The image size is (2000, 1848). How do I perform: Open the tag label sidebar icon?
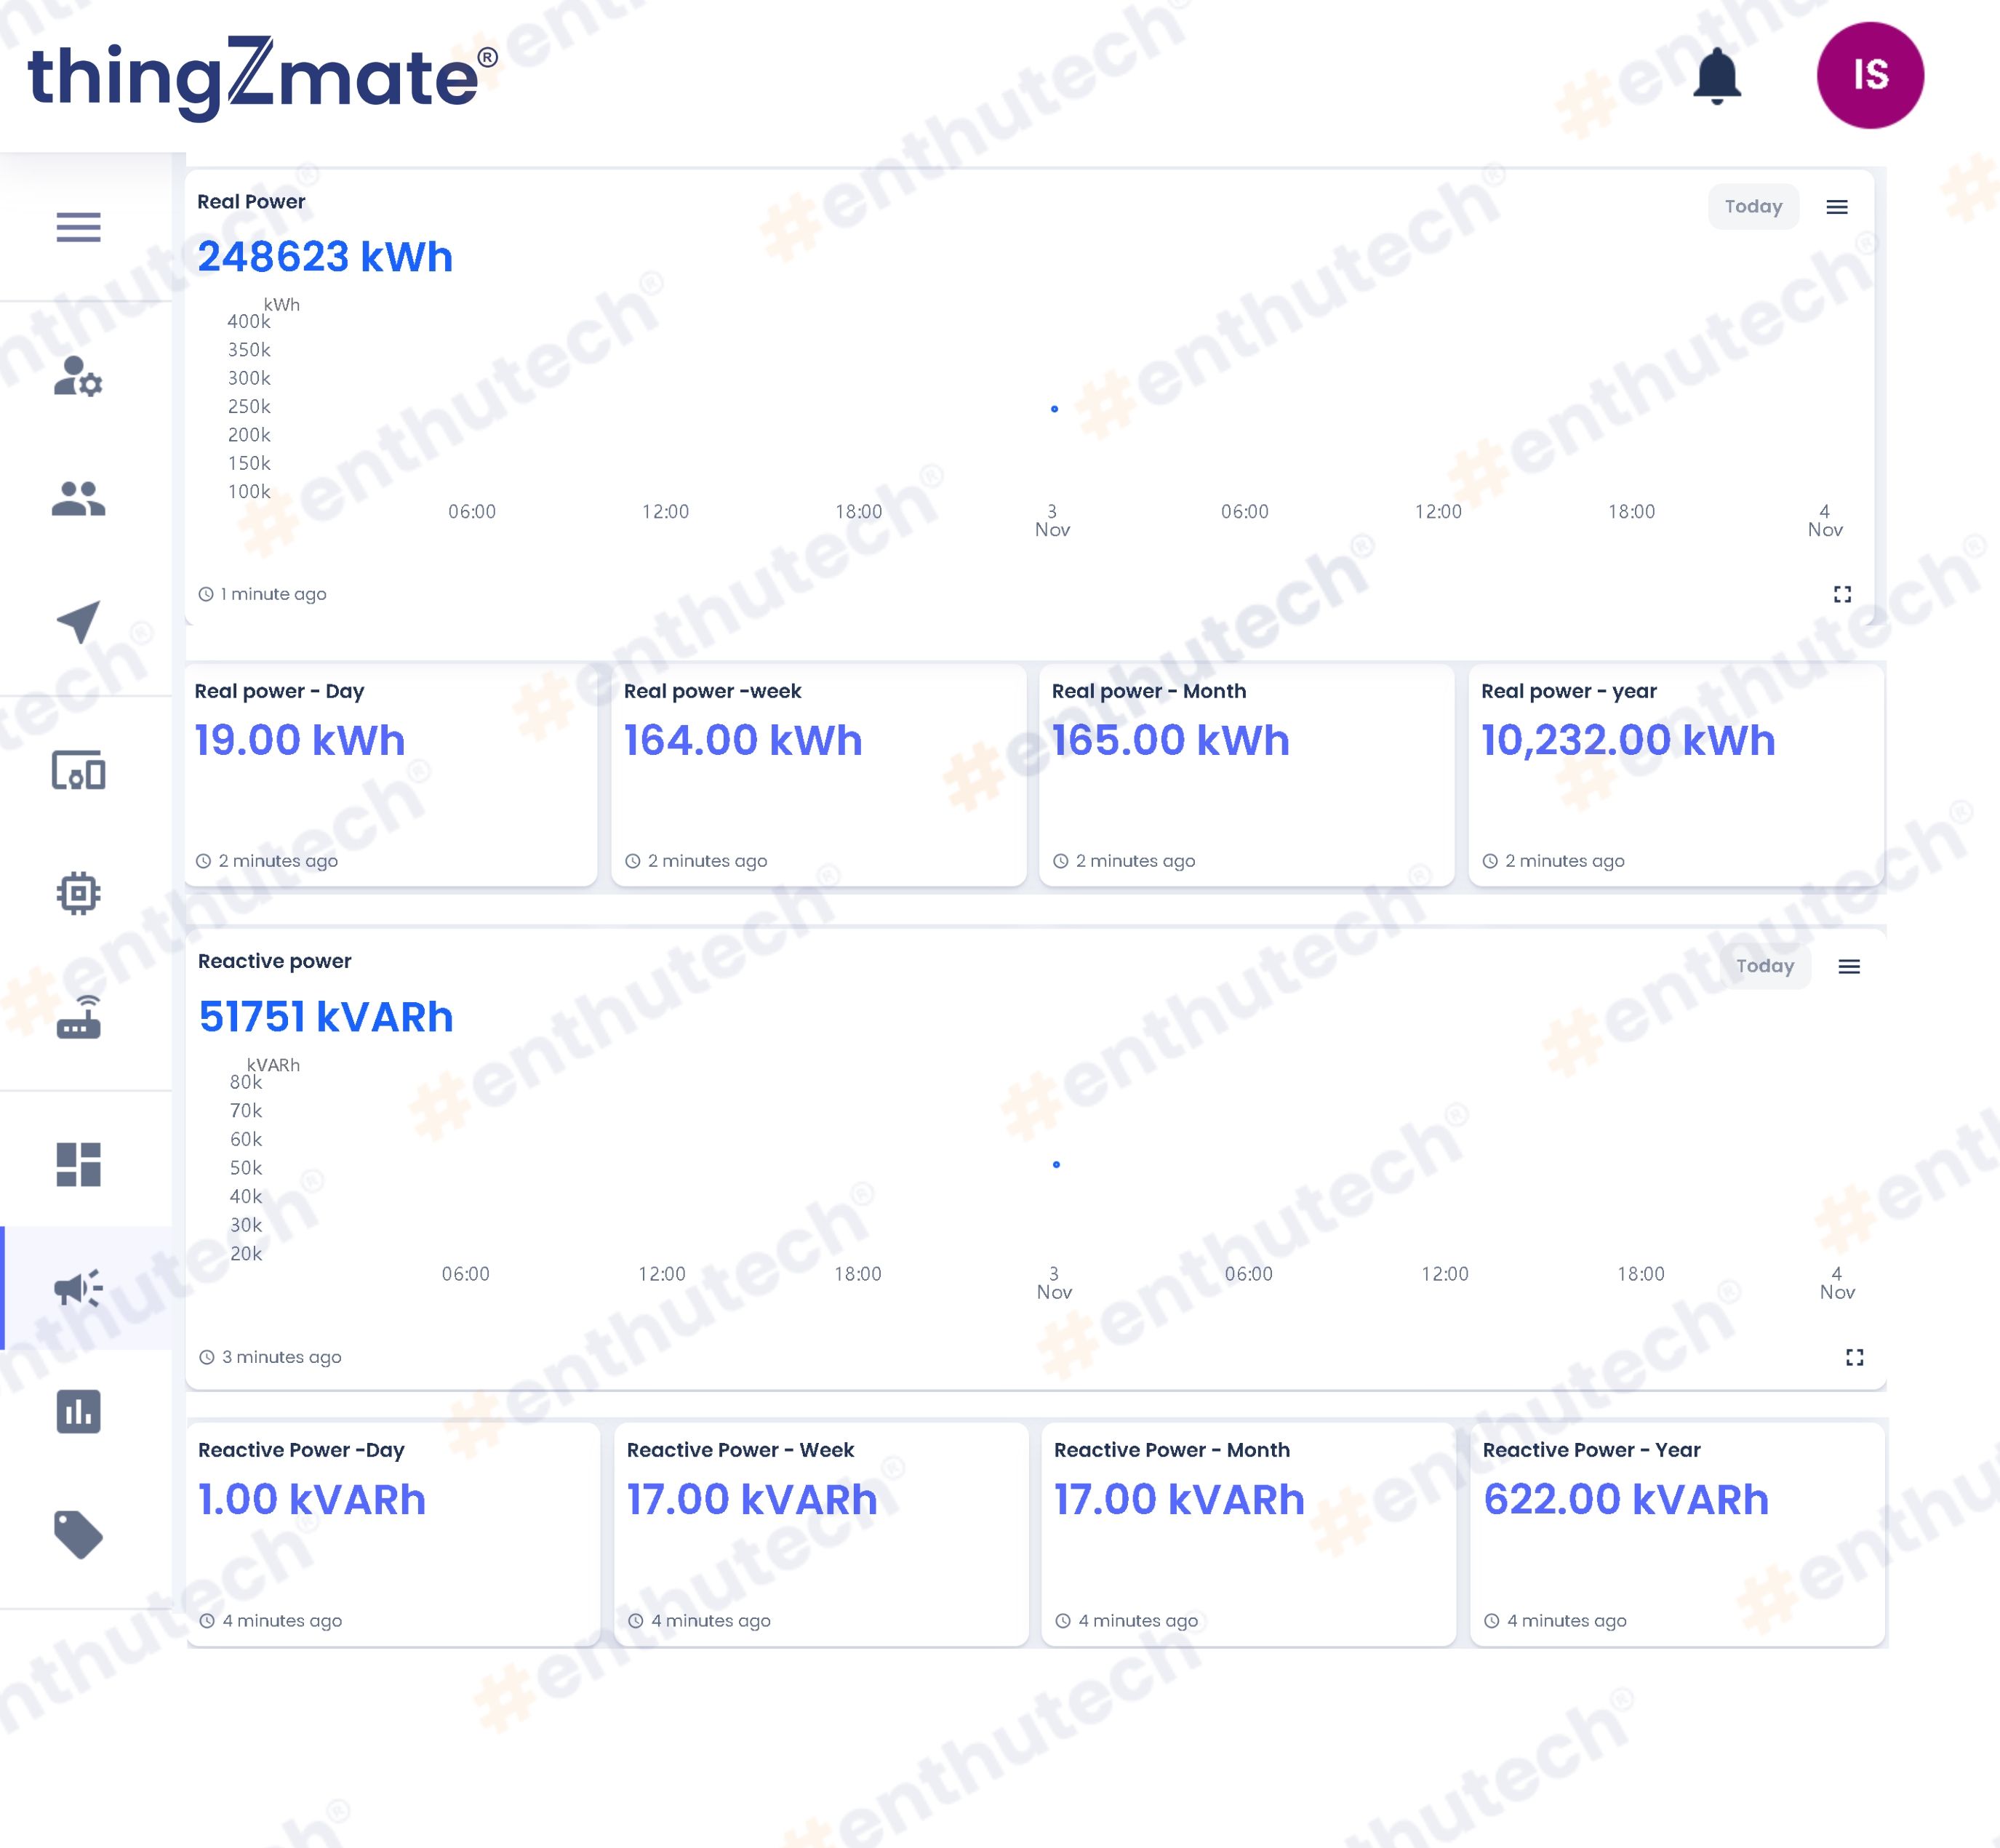tap(78, 1534)
